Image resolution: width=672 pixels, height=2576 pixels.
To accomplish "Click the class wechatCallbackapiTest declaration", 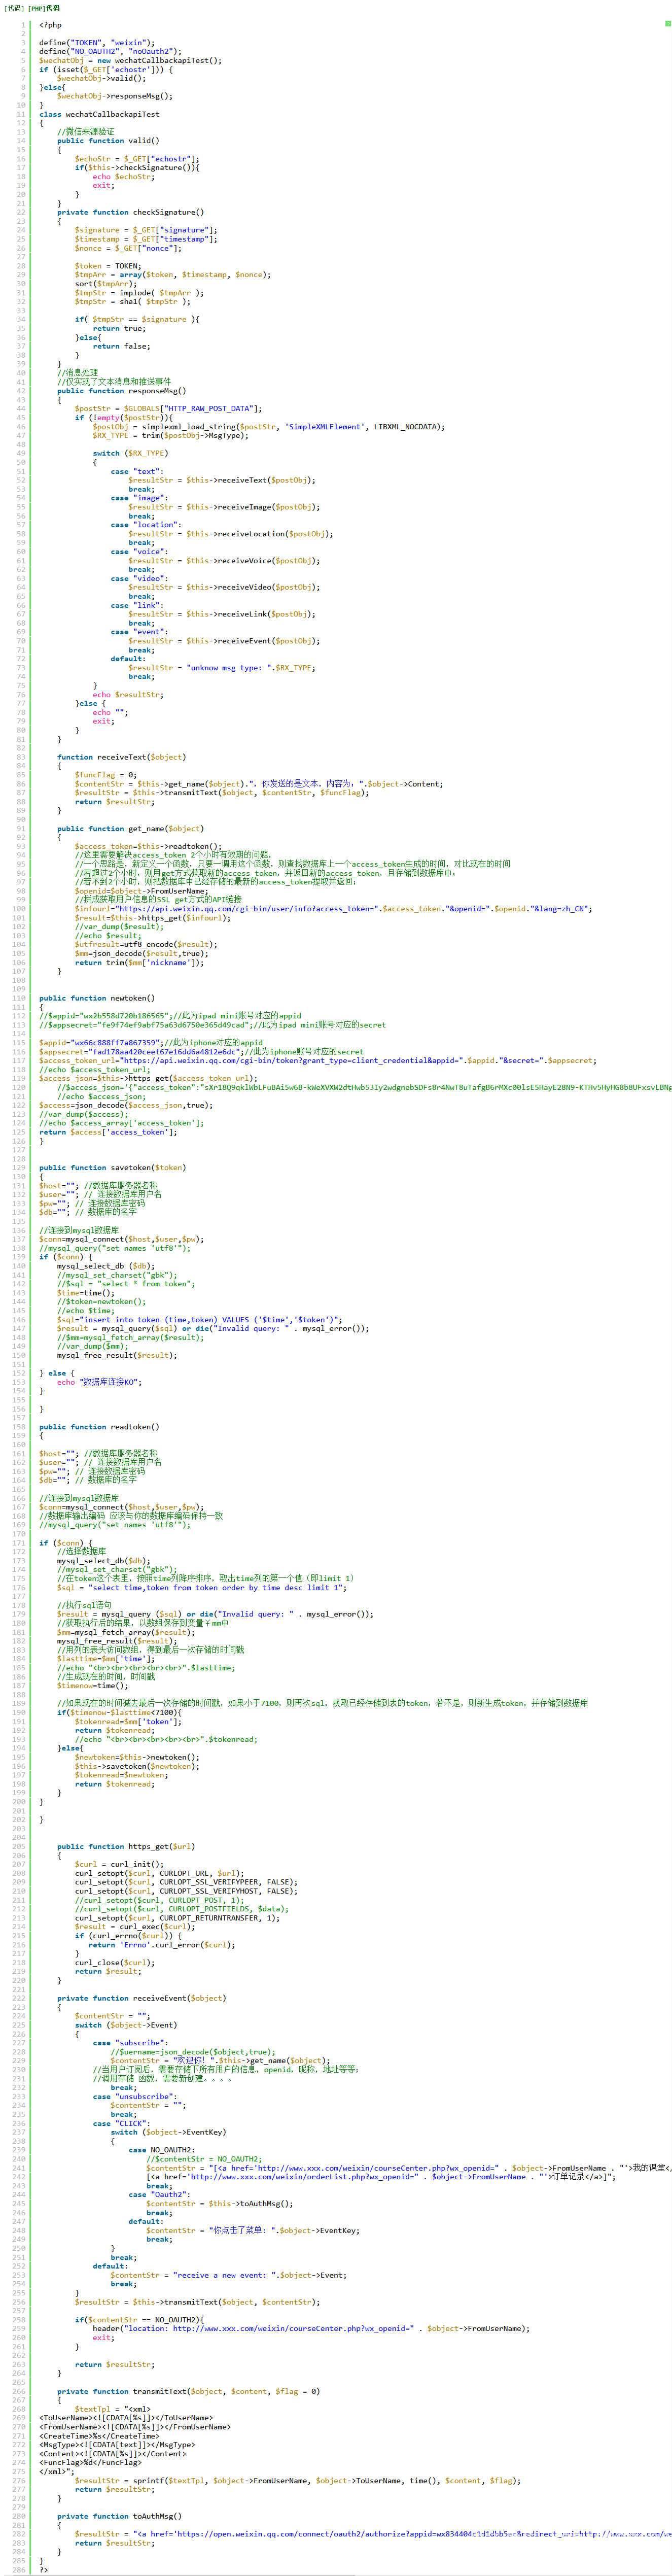I will tap(99, 114).
